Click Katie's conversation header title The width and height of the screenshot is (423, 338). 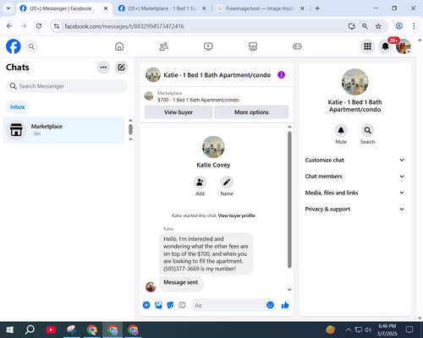tap(217, 75)
